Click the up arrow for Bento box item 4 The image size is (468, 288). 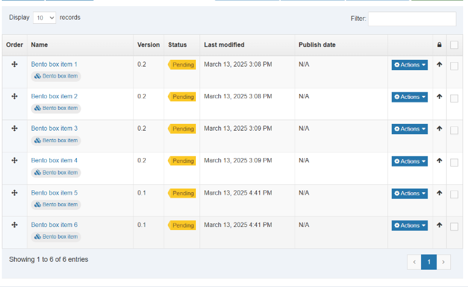(439, 160)
